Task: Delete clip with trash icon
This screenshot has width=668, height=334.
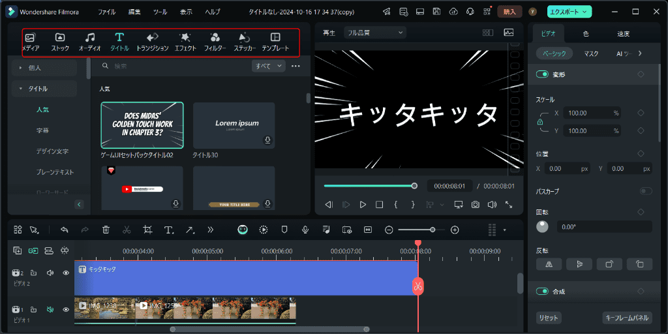Action: (x=106, y=230)
